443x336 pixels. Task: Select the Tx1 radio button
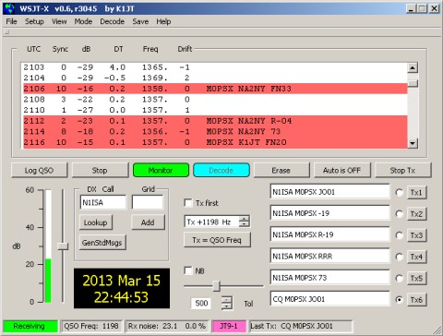coord(399,193)
